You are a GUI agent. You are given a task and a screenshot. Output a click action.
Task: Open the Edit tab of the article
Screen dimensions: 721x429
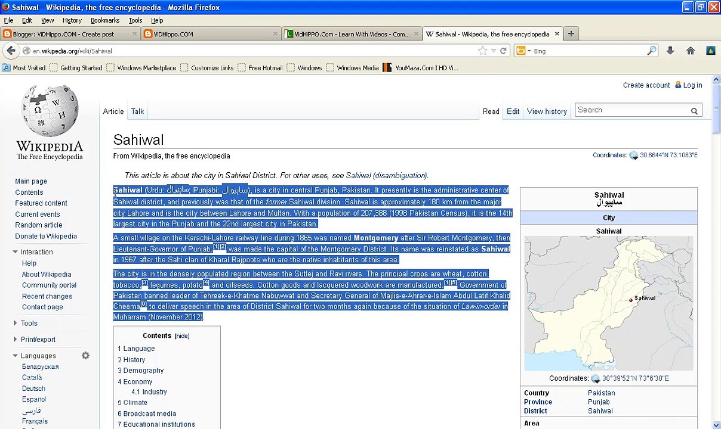[x=513, y=111]
